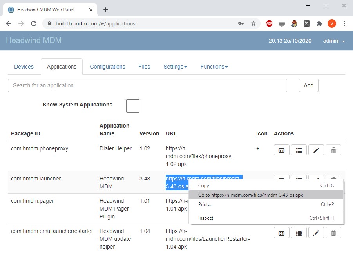Click the Search for an application field
Screen dimensions: 353x276
pos(147,85)
